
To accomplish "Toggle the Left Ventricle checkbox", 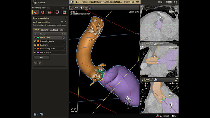I will pyautogui.click(x=35, y=52).
